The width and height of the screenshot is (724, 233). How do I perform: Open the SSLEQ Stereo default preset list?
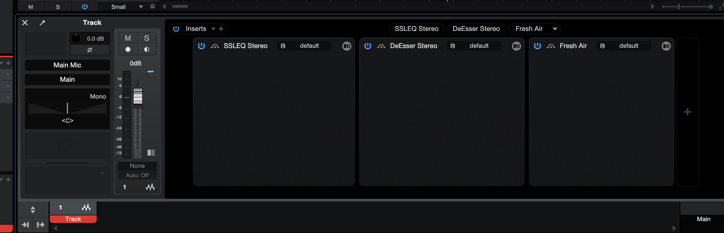click(x=309, y=46)
